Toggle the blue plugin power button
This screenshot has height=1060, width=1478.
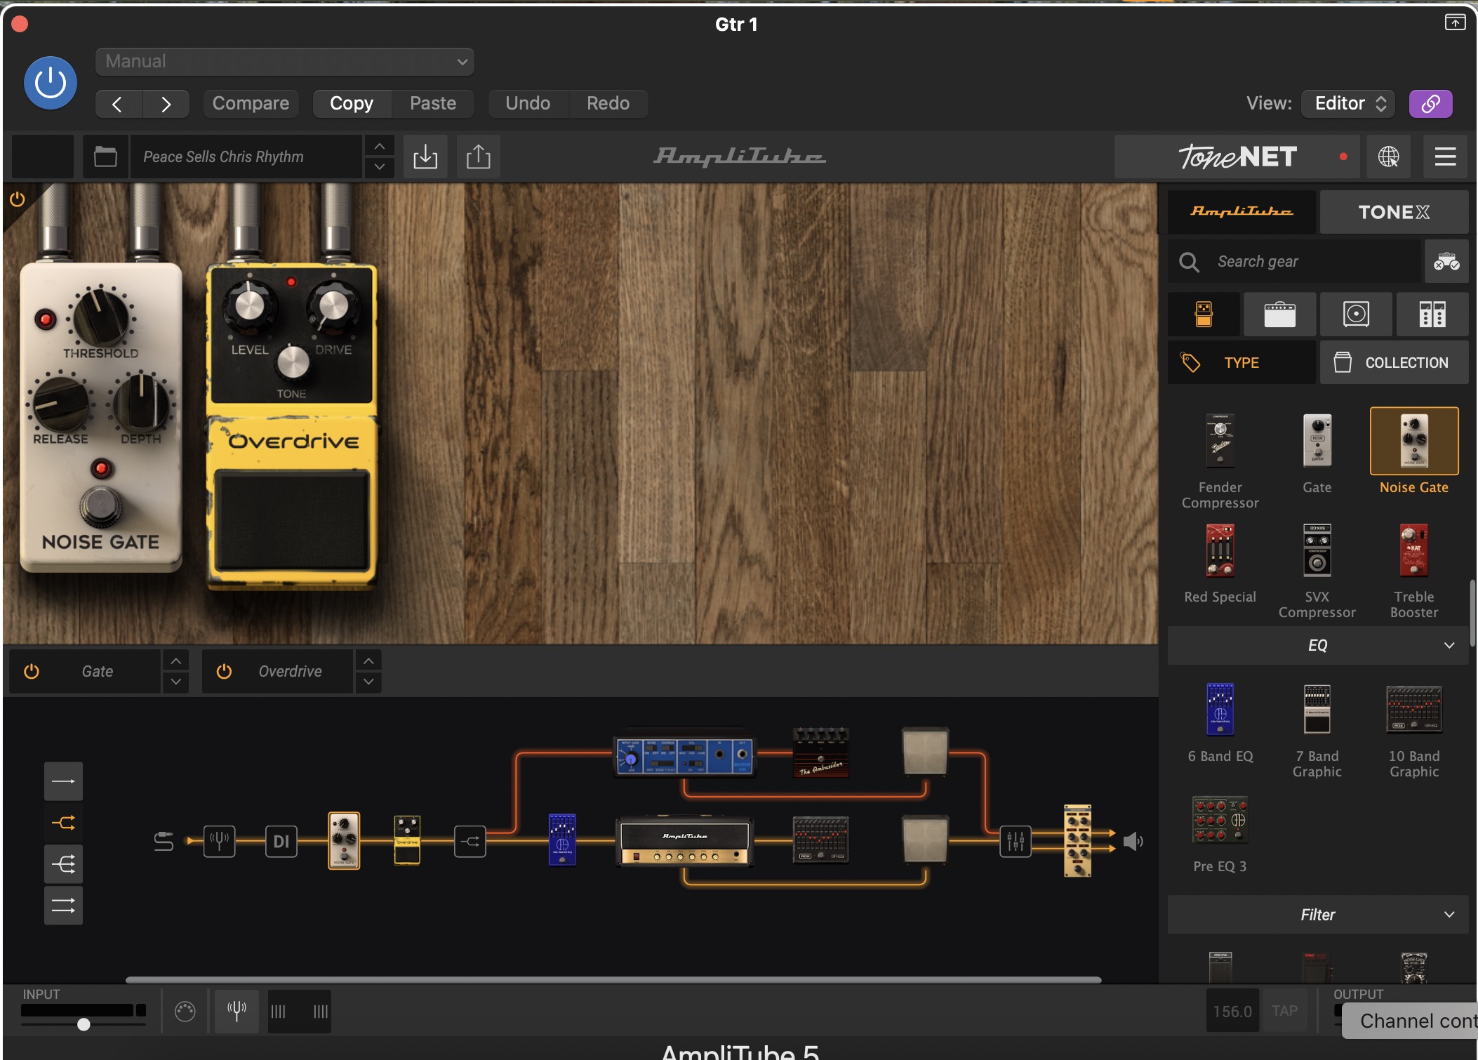[x=51, y=83]
